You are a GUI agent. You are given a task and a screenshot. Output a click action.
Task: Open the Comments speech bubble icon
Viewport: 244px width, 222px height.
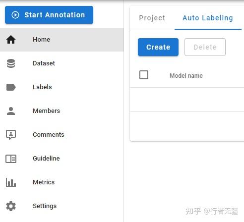pyautogui.click(x=11, y=135)
